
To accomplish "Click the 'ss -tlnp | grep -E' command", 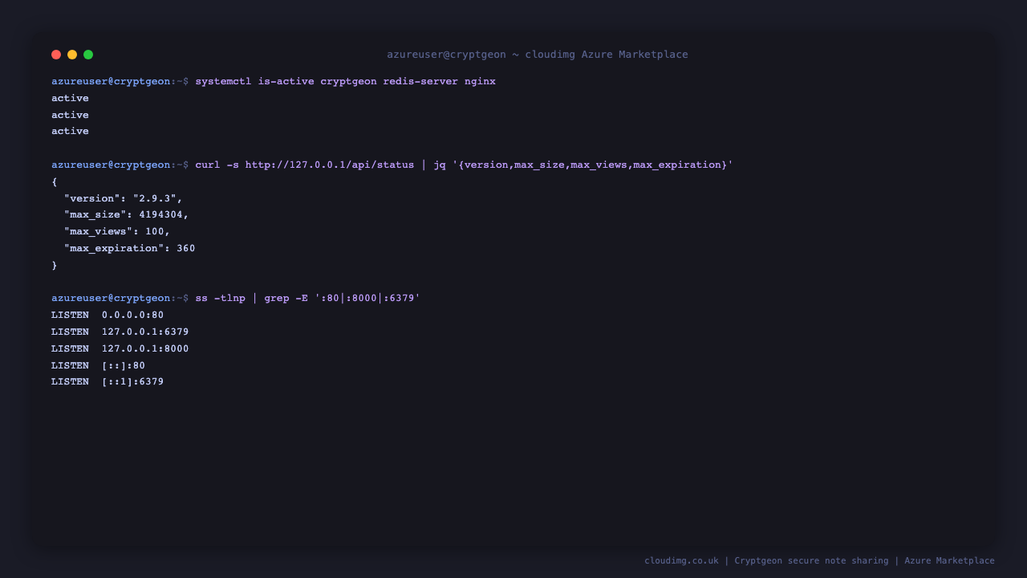I will pyautogui.click(x=307, y=299).
